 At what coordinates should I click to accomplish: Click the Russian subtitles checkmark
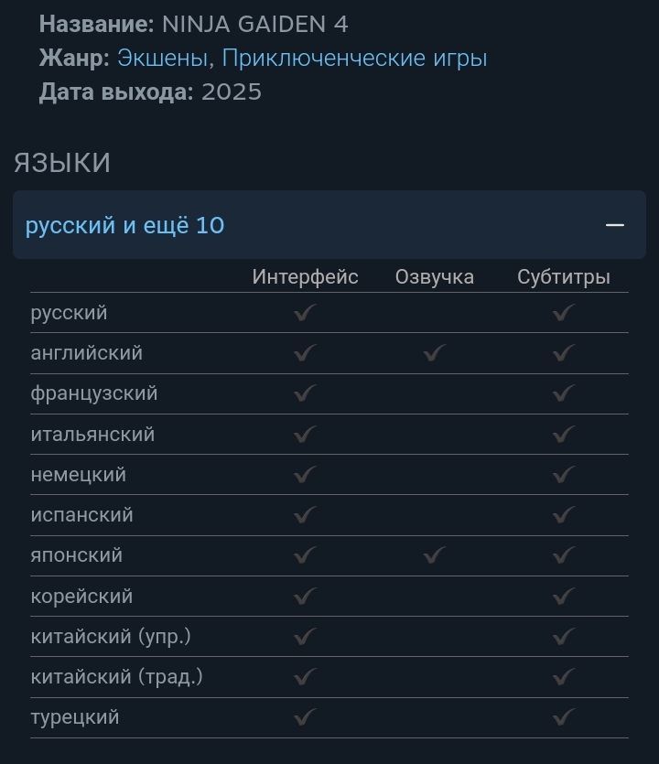click(x=564, y=312)
